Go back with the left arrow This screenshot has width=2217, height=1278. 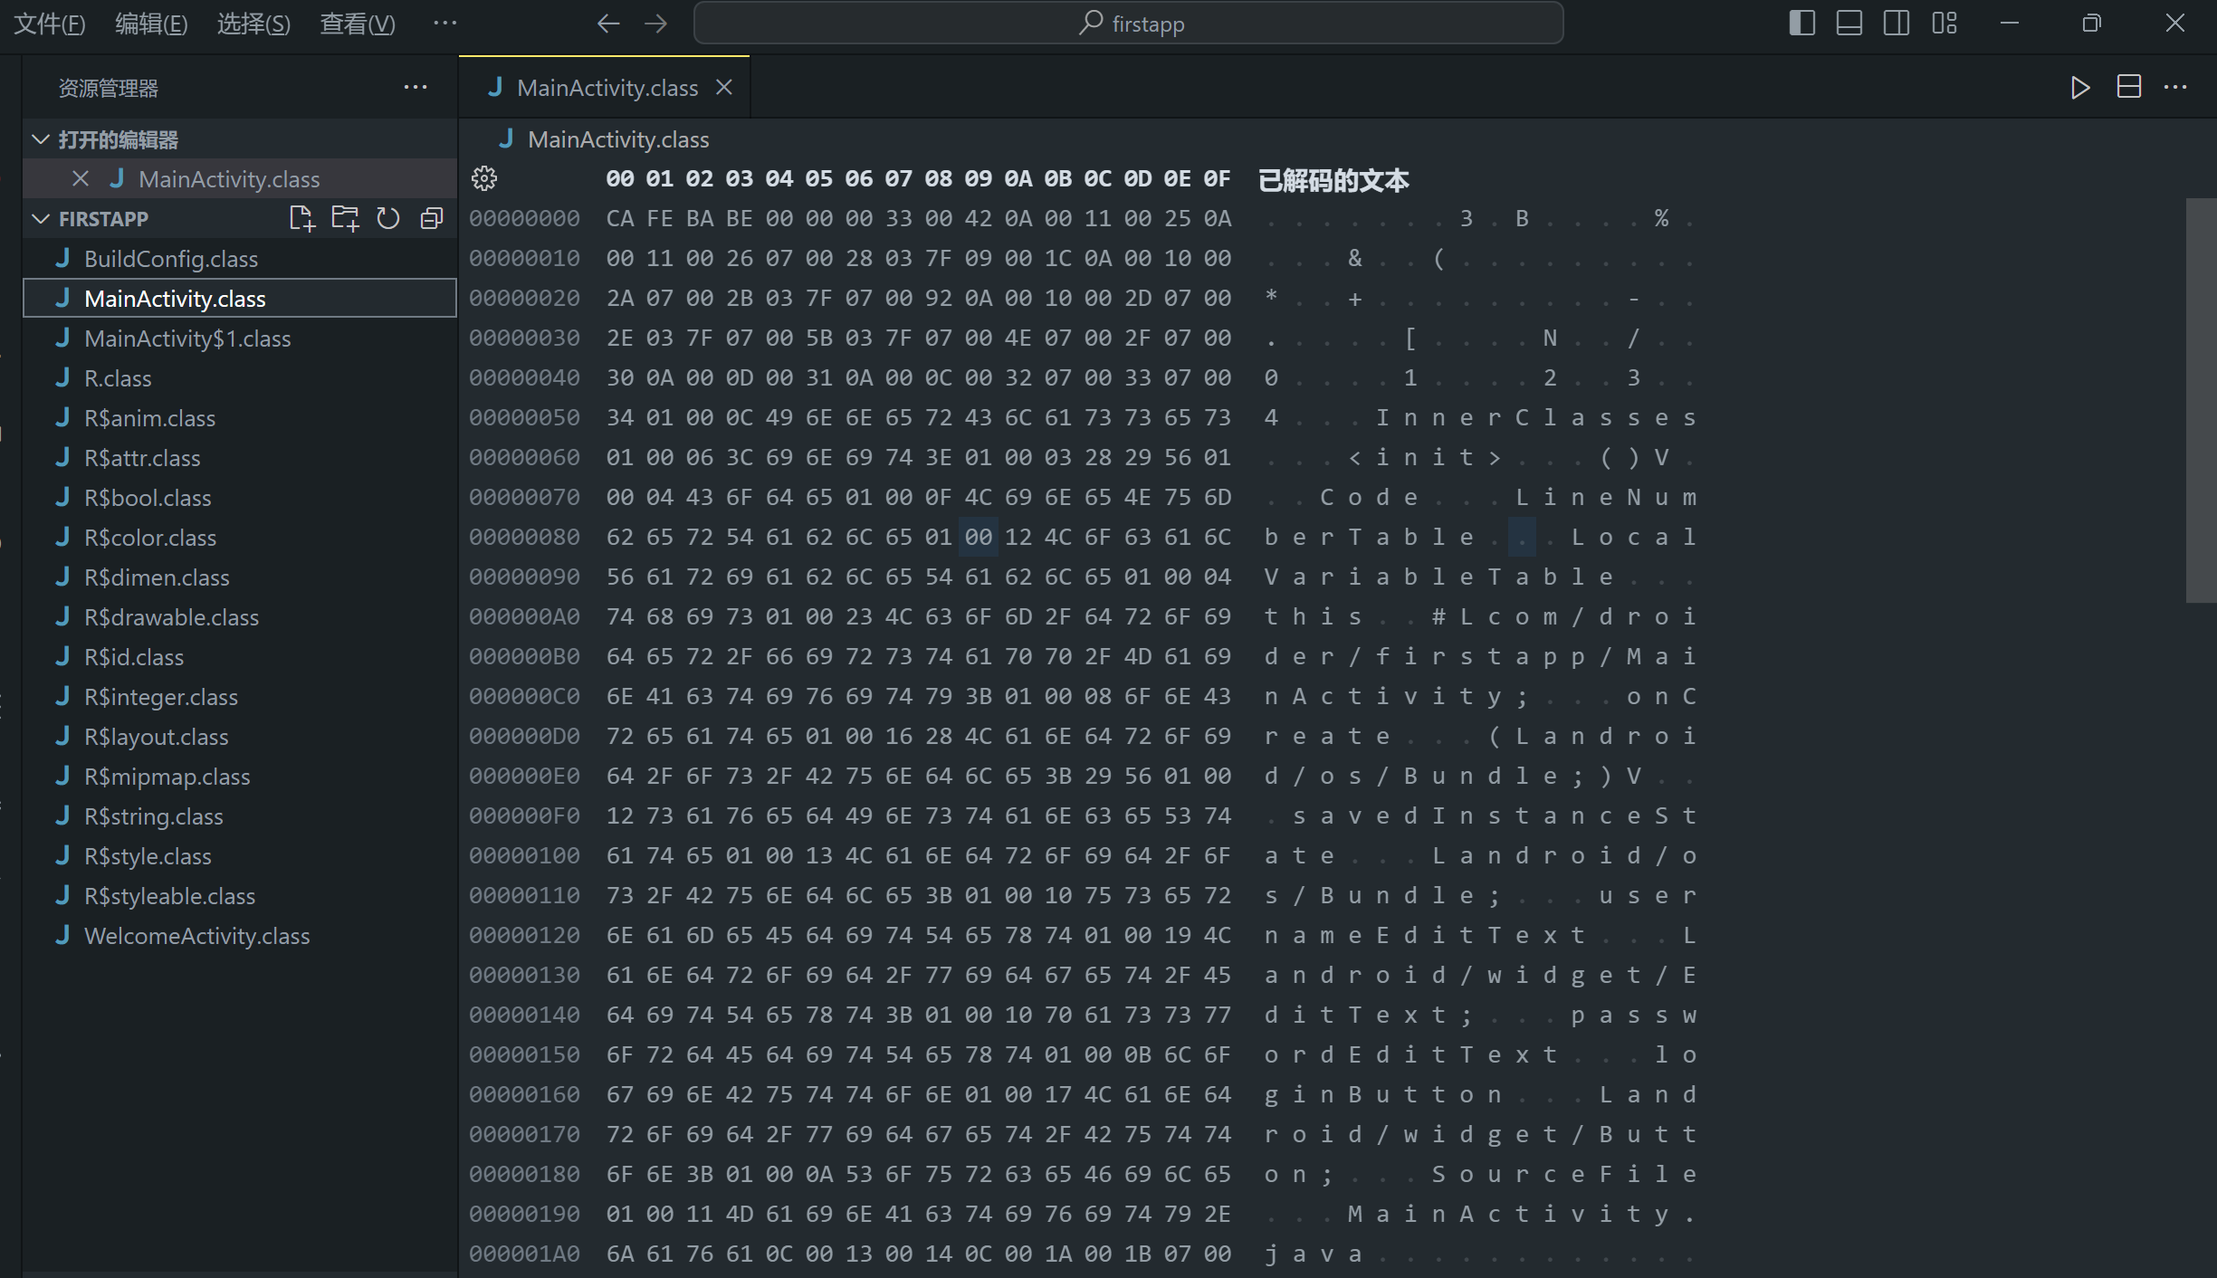pos(608,24)
